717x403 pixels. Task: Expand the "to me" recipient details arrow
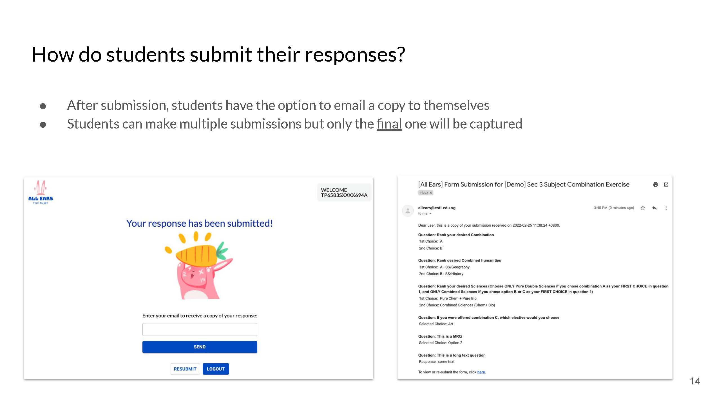tap(430, 214)
